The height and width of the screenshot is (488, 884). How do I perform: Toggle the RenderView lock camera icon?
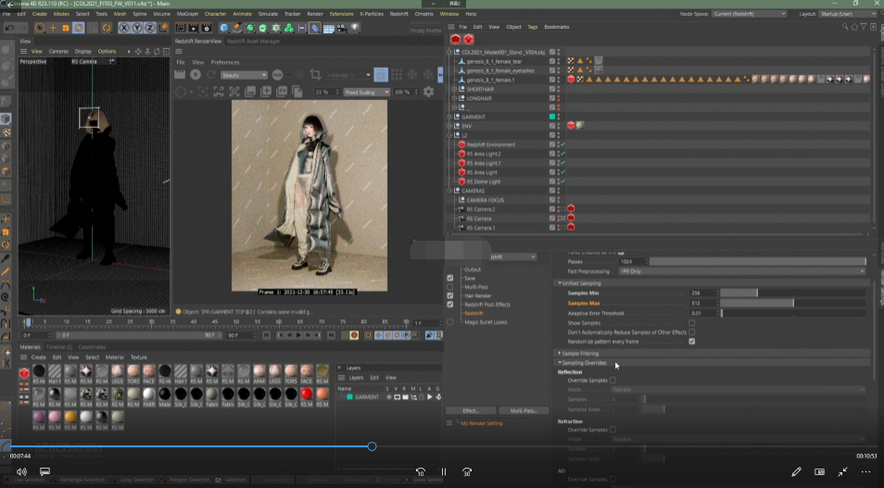(x=381, y=74)
